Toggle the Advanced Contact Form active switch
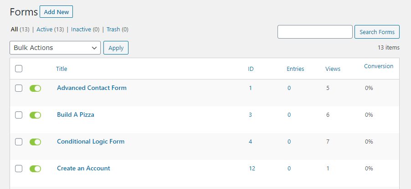Image resolution: width=411 pixels, height=189 pixels. click(x=36, y=88)
